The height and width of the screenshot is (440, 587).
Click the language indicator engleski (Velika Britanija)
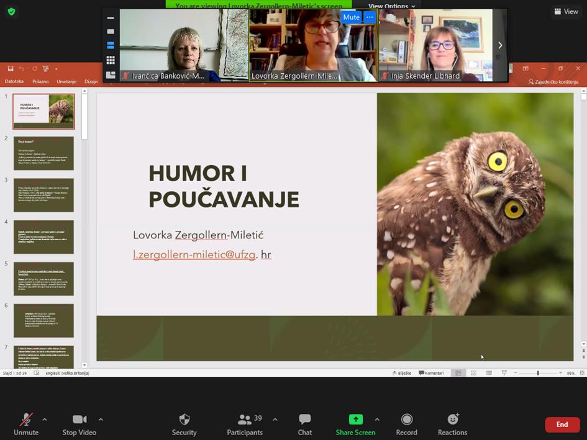[67, 373]
